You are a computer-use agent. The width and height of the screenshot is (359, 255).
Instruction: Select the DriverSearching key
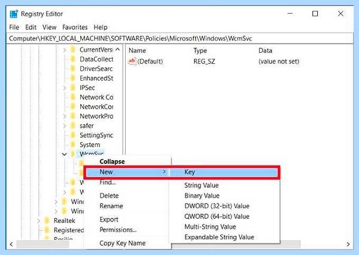[96, 69]
